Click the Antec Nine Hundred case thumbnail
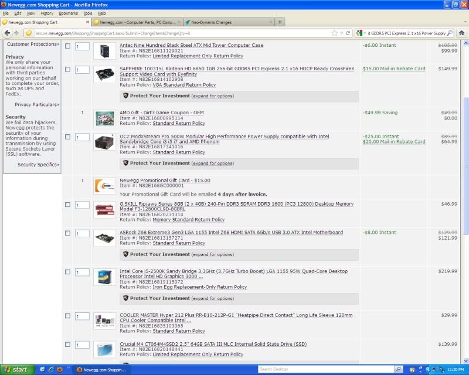The image size is (469, 375). pos(104,51)
